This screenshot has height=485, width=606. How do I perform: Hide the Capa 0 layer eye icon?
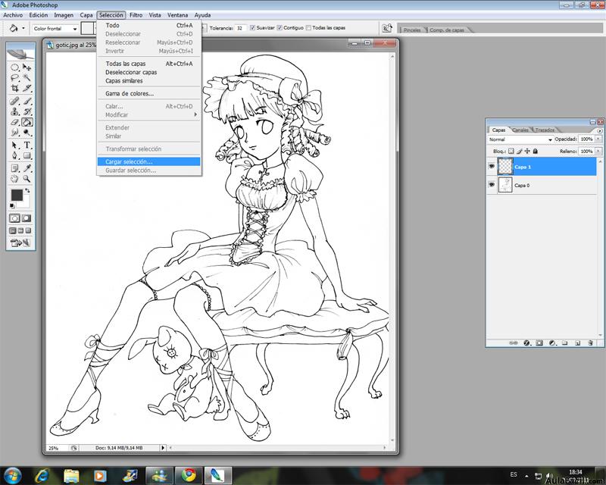click(x=492, y=185)
